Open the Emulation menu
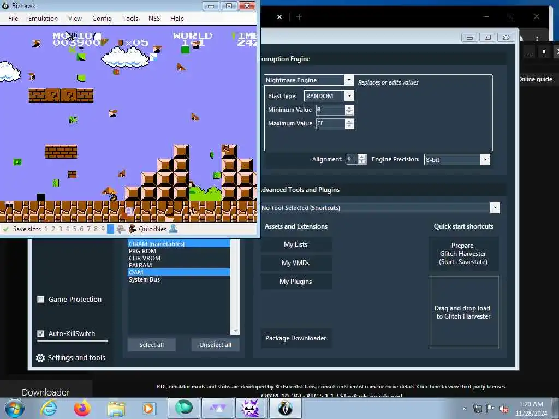The height and width of the screenshot is (419, 559). coord(43,18)
